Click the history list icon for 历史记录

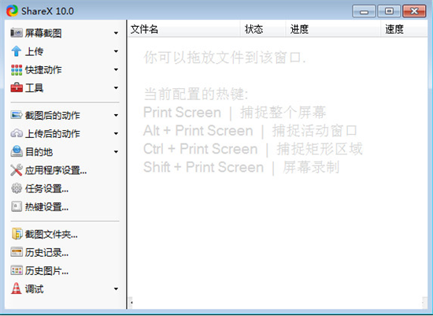17,252
